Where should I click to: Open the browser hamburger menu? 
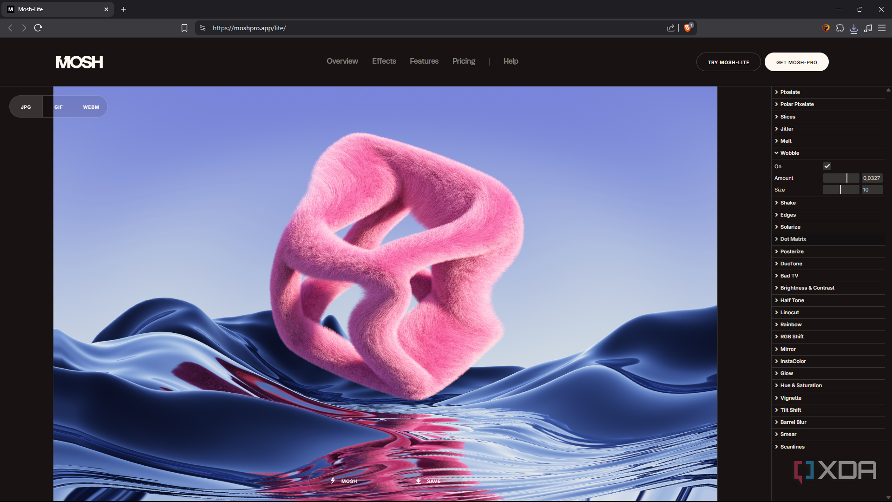[x=882, y=28]
